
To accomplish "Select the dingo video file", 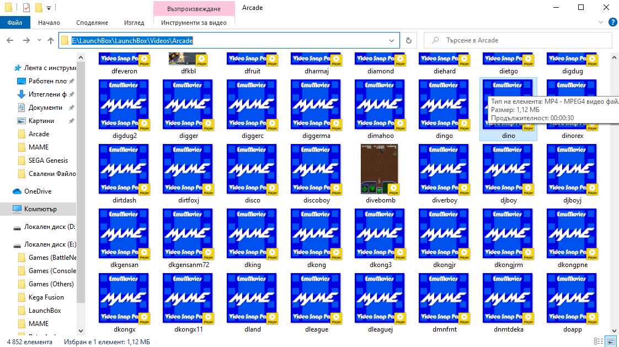I will coord(444,110).
